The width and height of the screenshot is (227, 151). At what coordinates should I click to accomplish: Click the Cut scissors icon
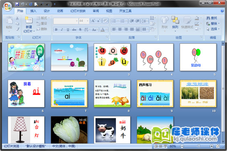pos(17,18)
